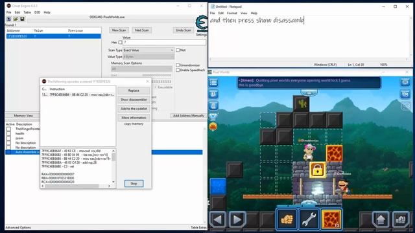
Task: Click Add Address Manually button
Action: (189, 116)
